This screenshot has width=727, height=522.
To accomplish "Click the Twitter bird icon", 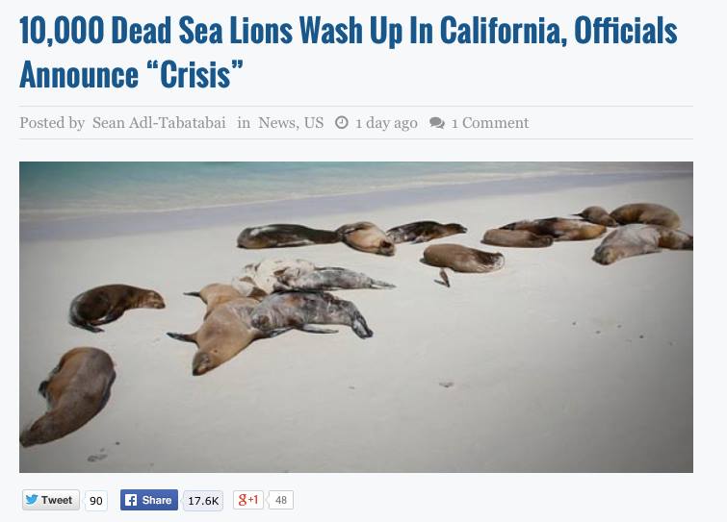I will point(32,500).
